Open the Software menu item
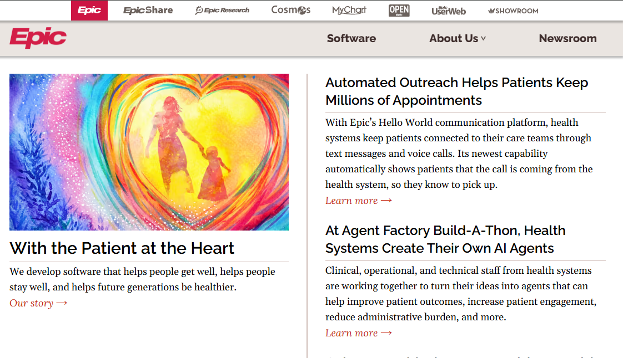 coord(351,38)
